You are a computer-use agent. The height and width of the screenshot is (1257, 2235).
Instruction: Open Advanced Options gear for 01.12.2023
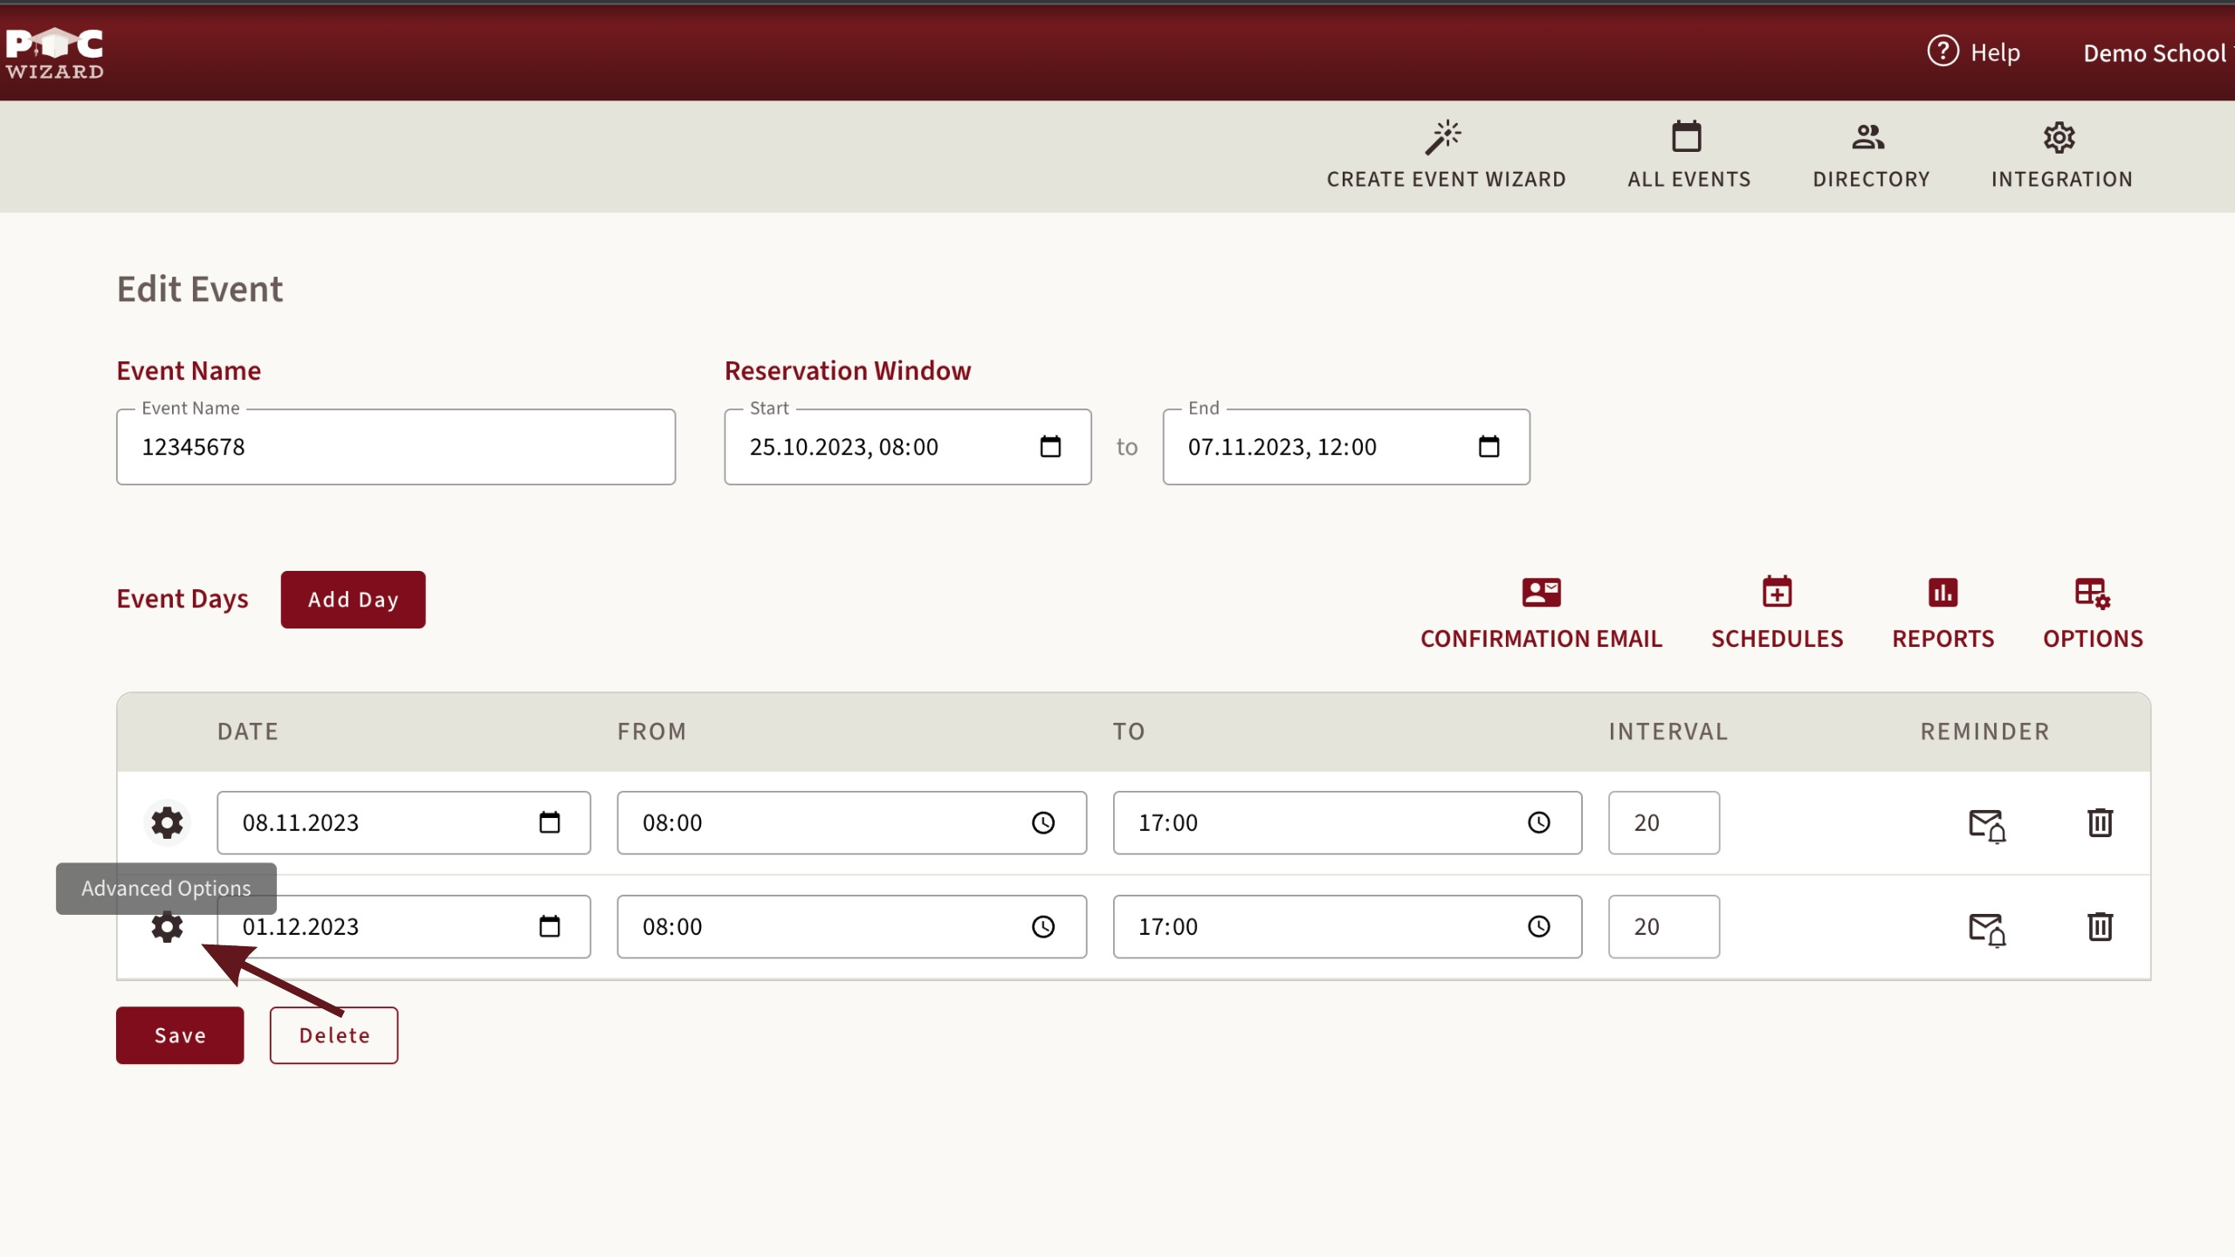(x=167, y=926)
